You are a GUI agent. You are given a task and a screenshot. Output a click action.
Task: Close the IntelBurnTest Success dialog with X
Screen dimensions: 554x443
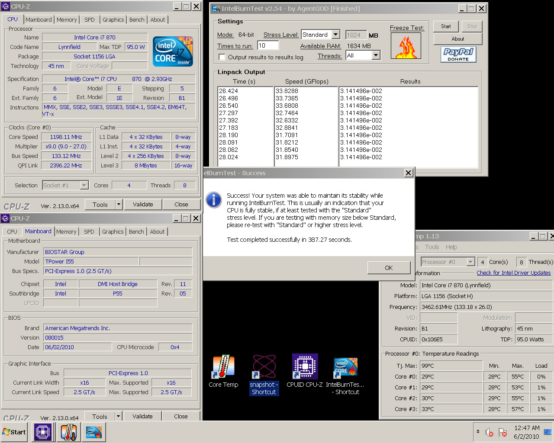(408, 173)
